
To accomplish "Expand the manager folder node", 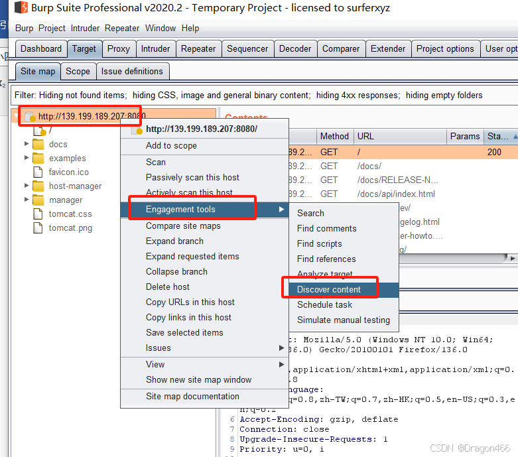I will [x=27, y=199].
